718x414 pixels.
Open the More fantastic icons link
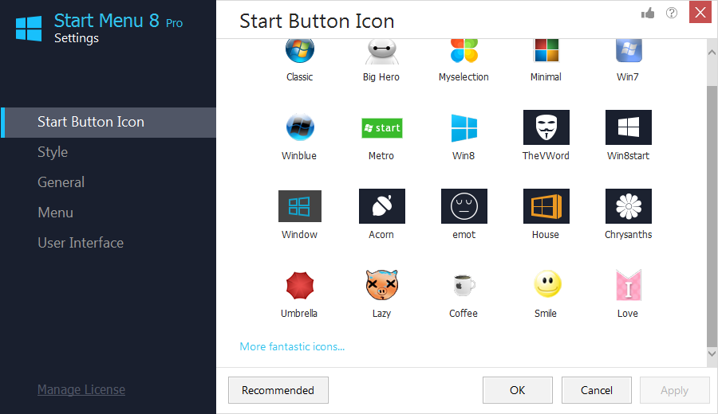[292, 347]
